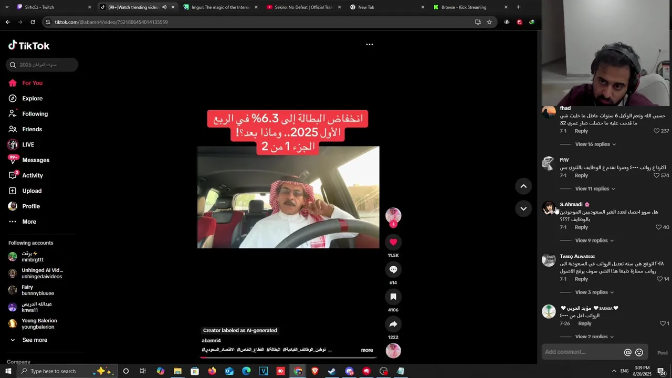The image size is (672, 378).
Task: Seek on the video progress bar
Action: click(x=288, y=357)
